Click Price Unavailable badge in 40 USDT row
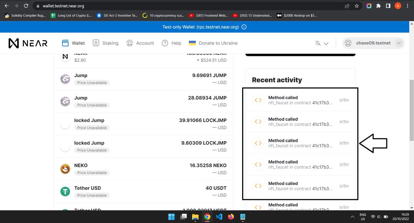This screenshot has height=223, width=414. pyautogui.click(x=92, y=195)
